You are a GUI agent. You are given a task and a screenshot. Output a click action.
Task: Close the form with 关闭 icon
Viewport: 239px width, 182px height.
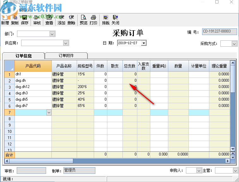coord(115,20)
